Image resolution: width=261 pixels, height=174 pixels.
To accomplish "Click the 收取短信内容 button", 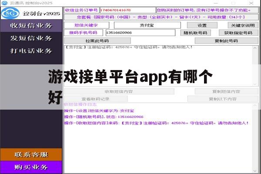I will (x=119, y=91).
